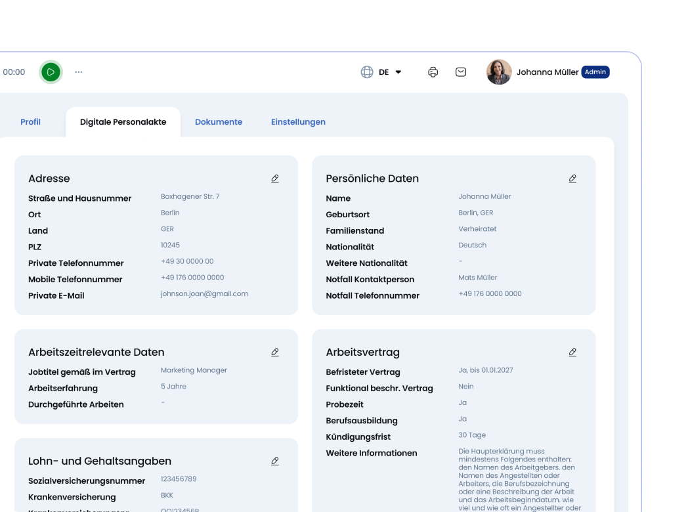Switch to the Profil tab
This screenshot has height=512, width=688.
(30, 122)
